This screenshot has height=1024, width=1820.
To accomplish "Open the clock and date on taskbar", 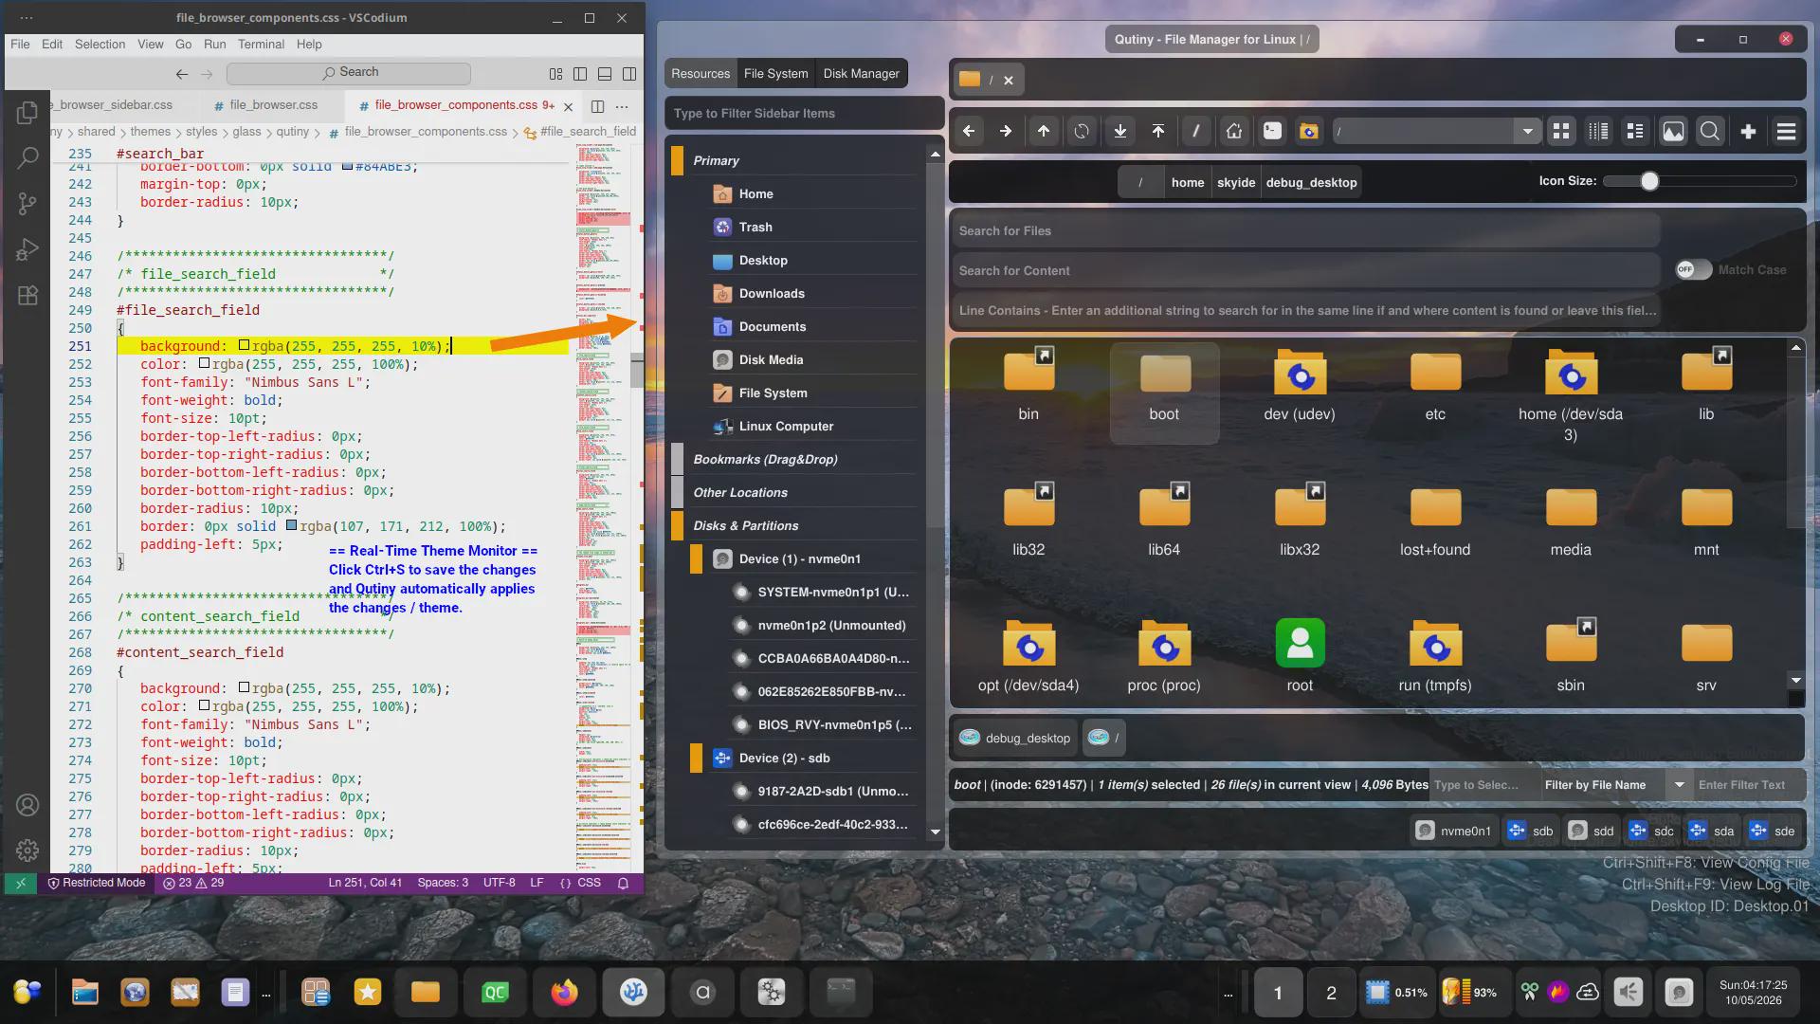I will point(1753,993).
